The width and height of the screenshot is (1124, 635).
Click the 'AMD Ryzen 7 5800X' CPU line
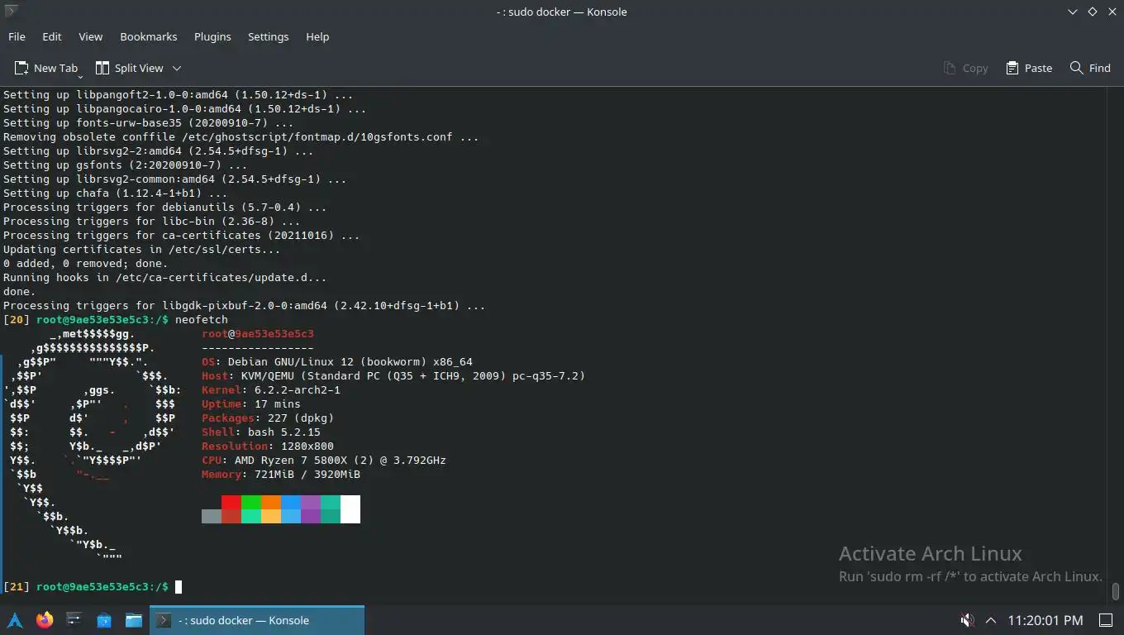point(324,461)
